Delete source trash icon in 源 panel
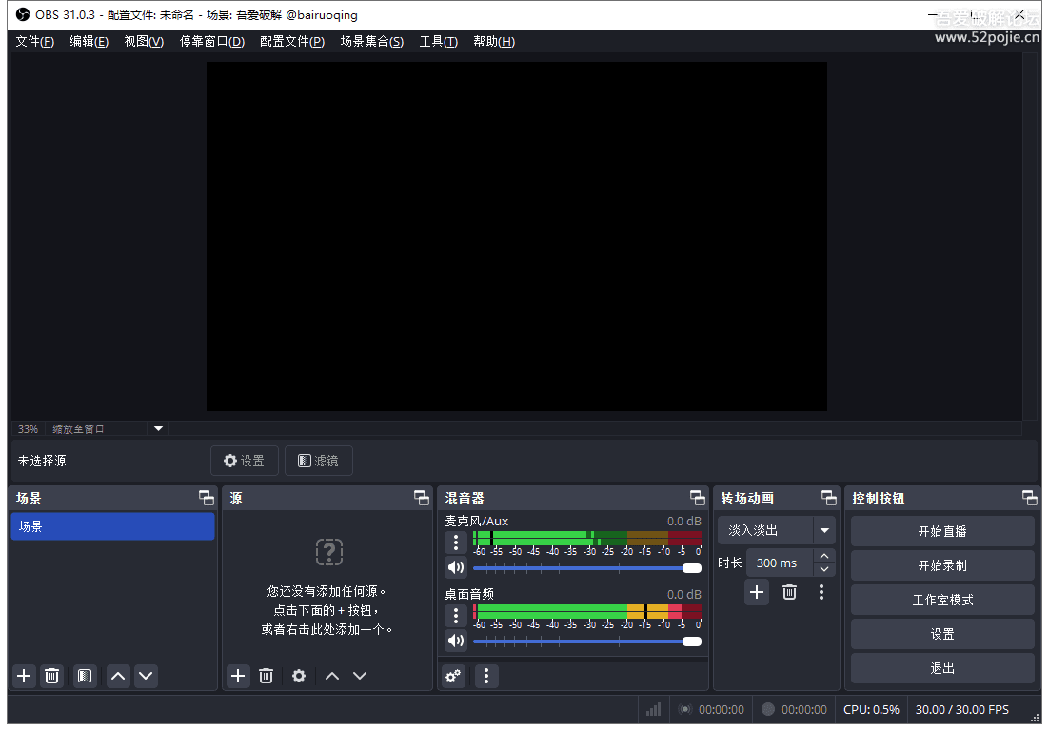 coord(266,676)
